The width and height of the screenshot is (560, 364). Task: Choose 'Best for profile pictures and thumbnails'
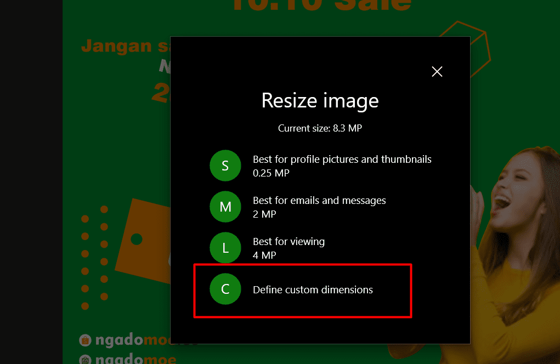coord(342,160)
